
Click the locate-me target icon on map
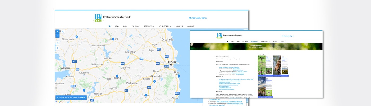[58, 48]
